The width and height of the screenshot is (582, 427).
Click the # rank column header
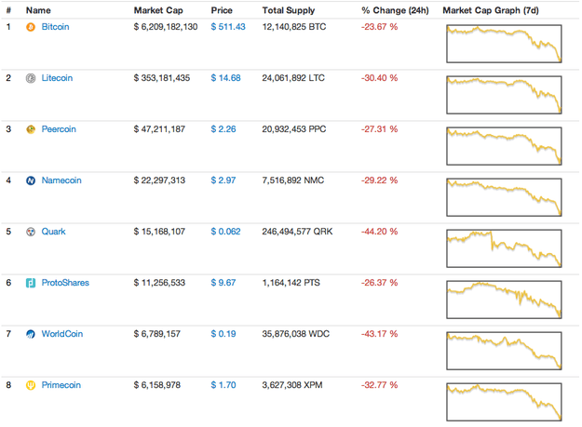click(x=8, y=10)
